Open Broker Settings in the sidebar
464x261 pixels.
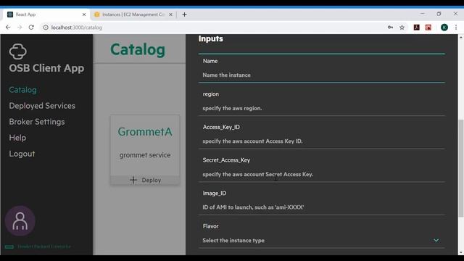(x=37, y=122)
